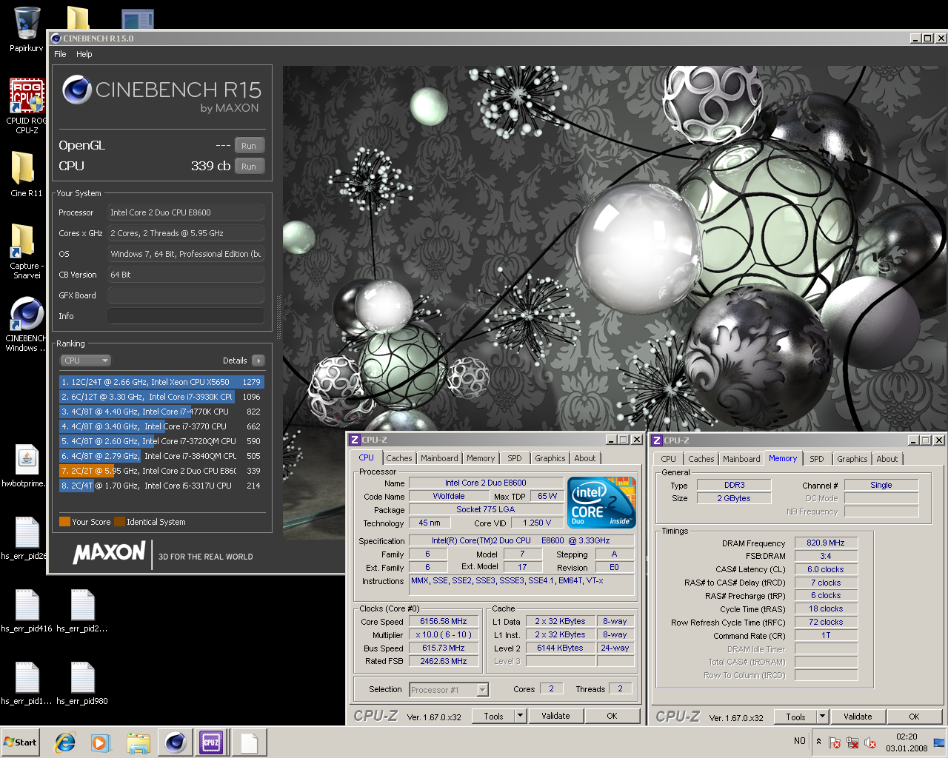Click the Show Desktop strip on the taskbar
948x758 pixels.
pos(939,742)
